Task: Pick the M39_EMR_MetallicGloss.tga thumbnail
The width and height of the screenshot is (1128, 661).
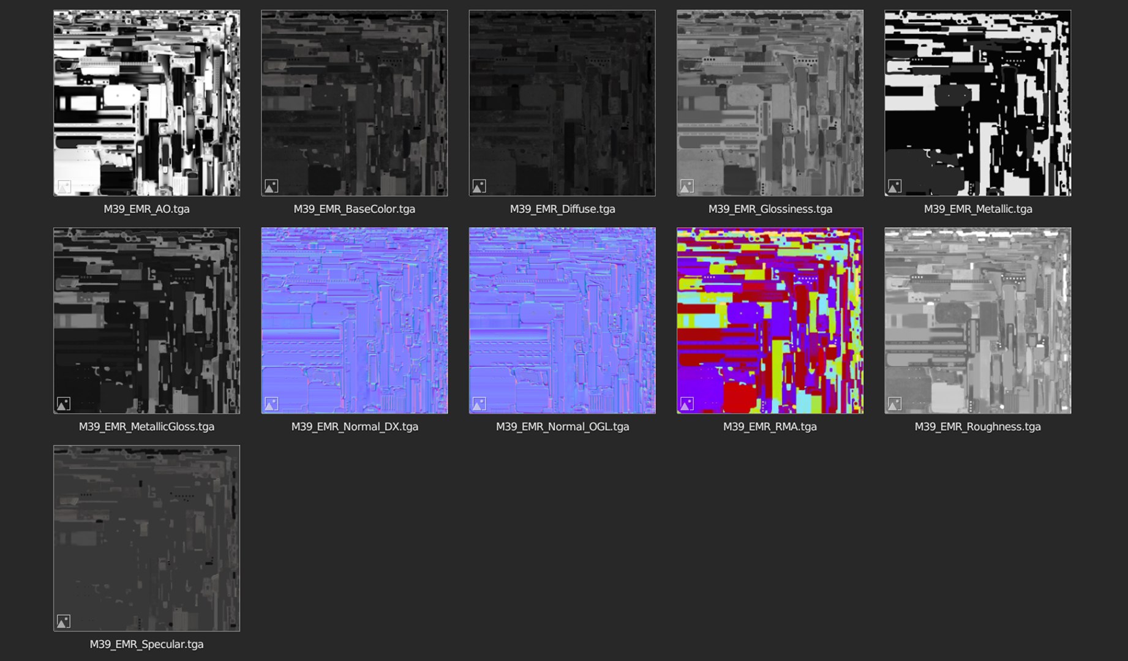Action: click(146, 321)
